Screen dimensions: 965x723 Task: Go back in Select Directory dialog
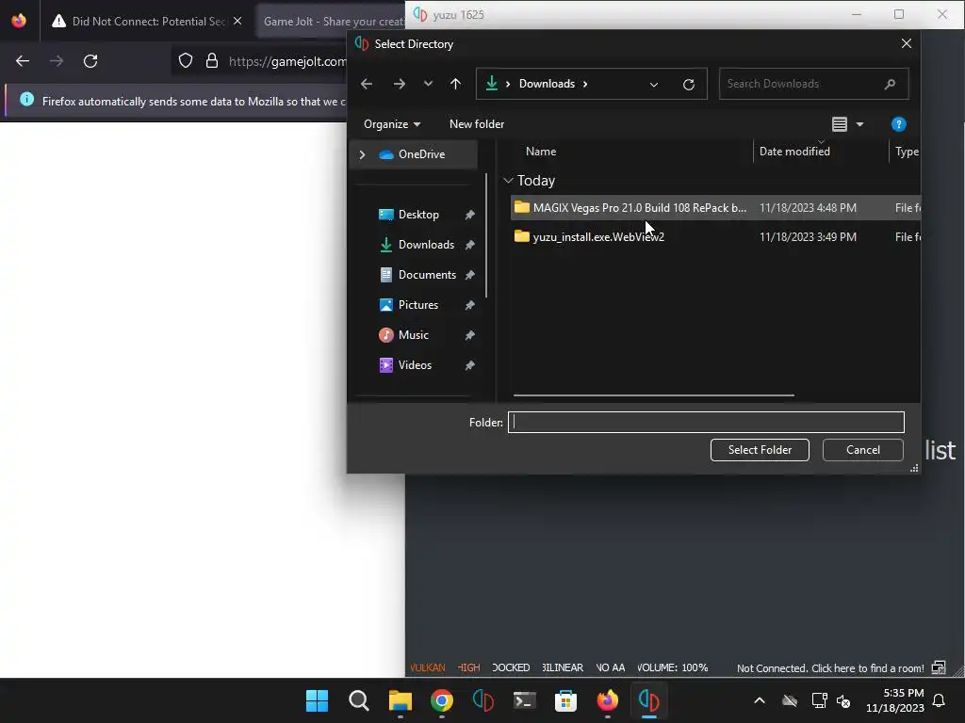[x=367, y=84]
